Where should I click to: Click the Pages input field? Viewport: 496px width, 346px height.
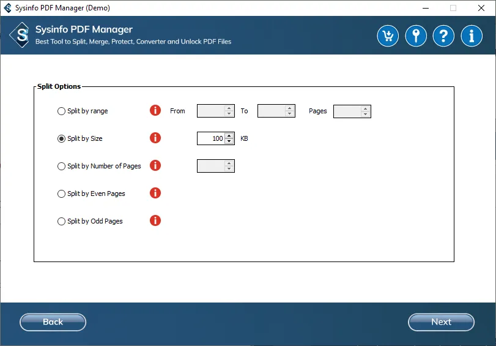347,111
